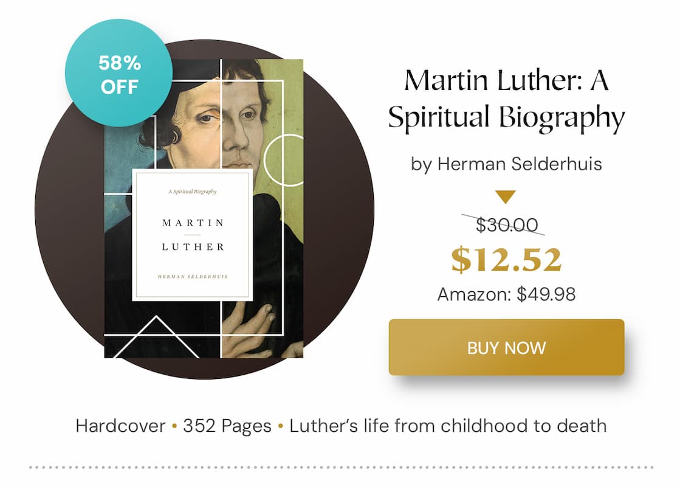Screen dimensions: 680x486
Task: Click the dotted divider line at page bottom
Action: coord(340,465)
